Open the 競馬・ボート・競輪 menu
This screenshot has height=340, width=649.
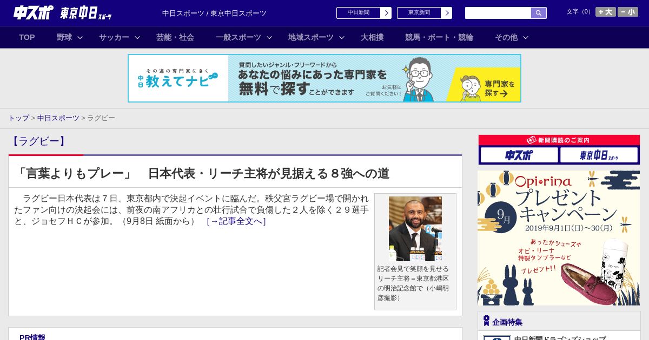click(439, 37)
